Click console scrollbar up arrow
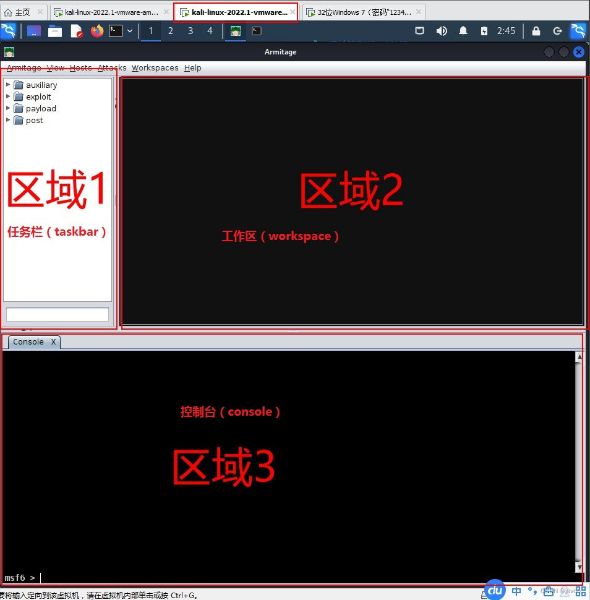 pyautogui.click(x=579, y=356)
